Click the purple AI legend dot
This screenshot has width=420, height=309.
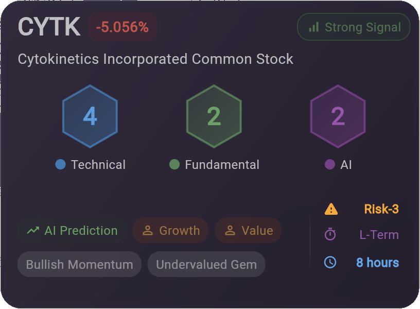point(330,164)
